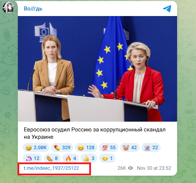Image resolution: width=196 pixels, height=183 pixels.
Task: Open the t.me/indeec_1937/25122 post link
Action: click(x=51, y=168)
